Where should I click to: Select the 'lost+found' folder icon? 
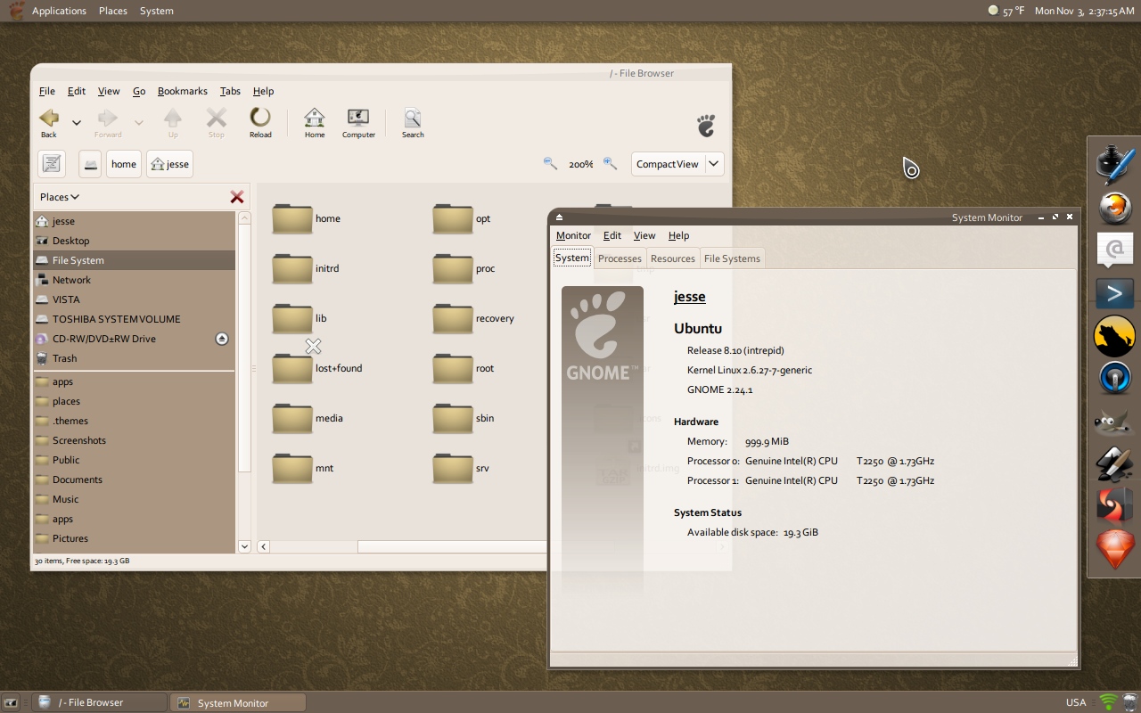click(291, 368)
